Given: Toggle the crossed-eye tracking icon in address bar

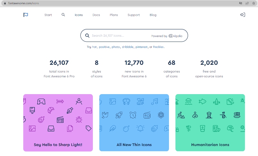Looking at the screenshot, I should click(x=241, y=3).
